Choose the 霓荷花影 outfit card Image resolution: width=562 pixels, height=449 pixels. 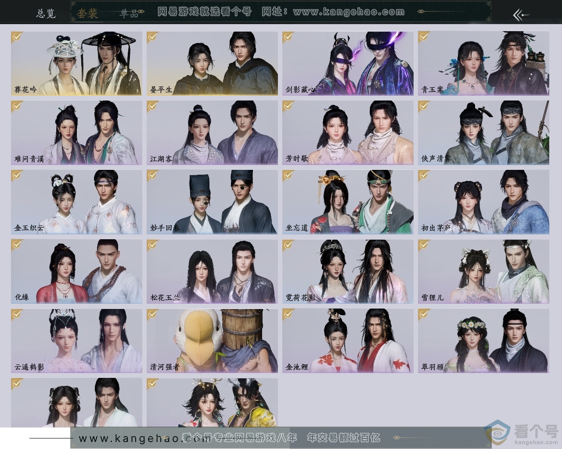pyautogui.click(x=348, y=271)
